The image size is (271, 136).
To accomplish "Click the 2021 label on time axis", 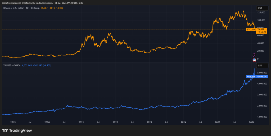I will (81, 122).
